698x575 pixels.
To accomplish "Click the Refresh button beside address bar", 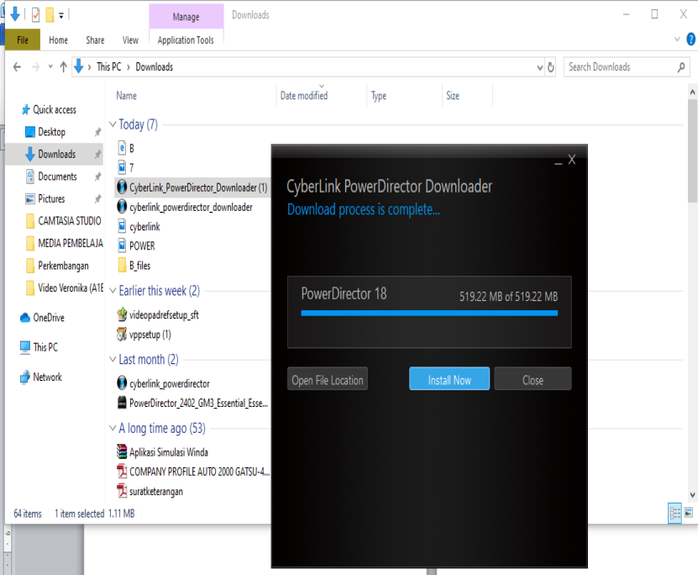I will [551, 67].
